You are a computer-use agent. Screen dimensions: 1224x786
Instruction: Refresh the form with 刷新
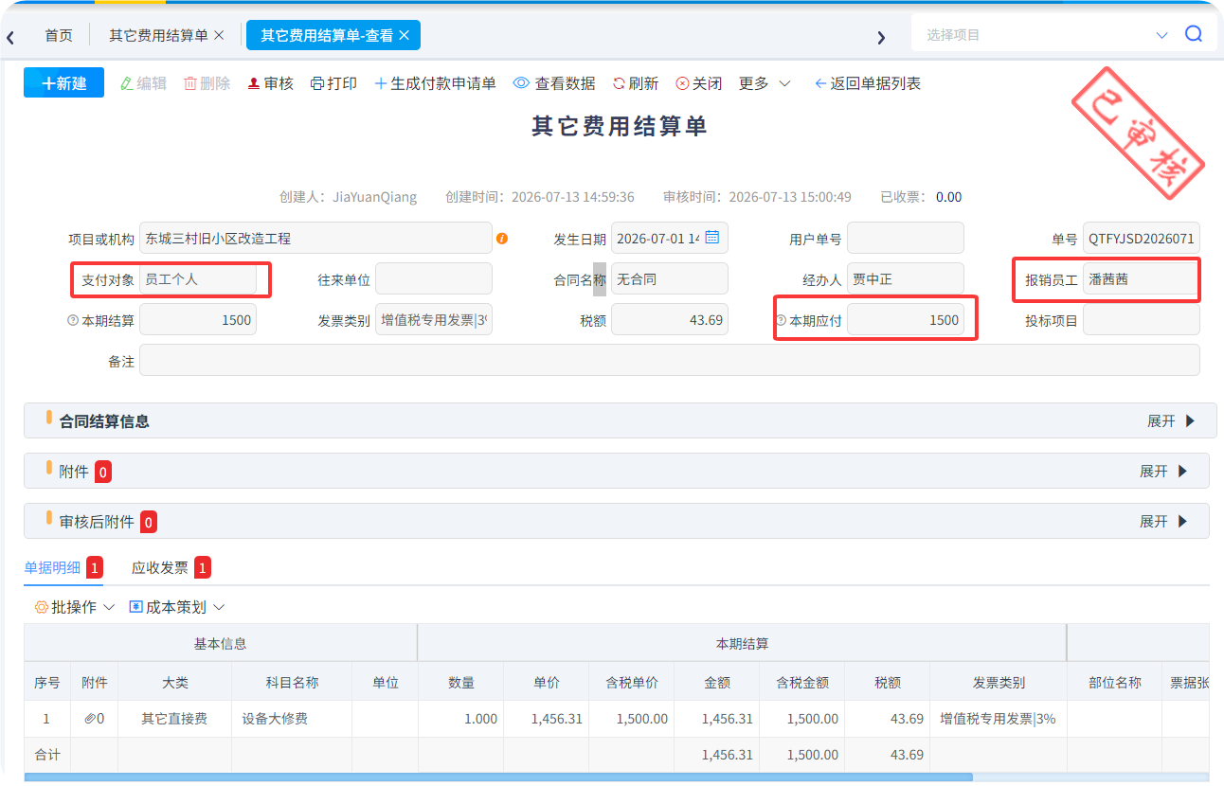(x=635, y=83)
